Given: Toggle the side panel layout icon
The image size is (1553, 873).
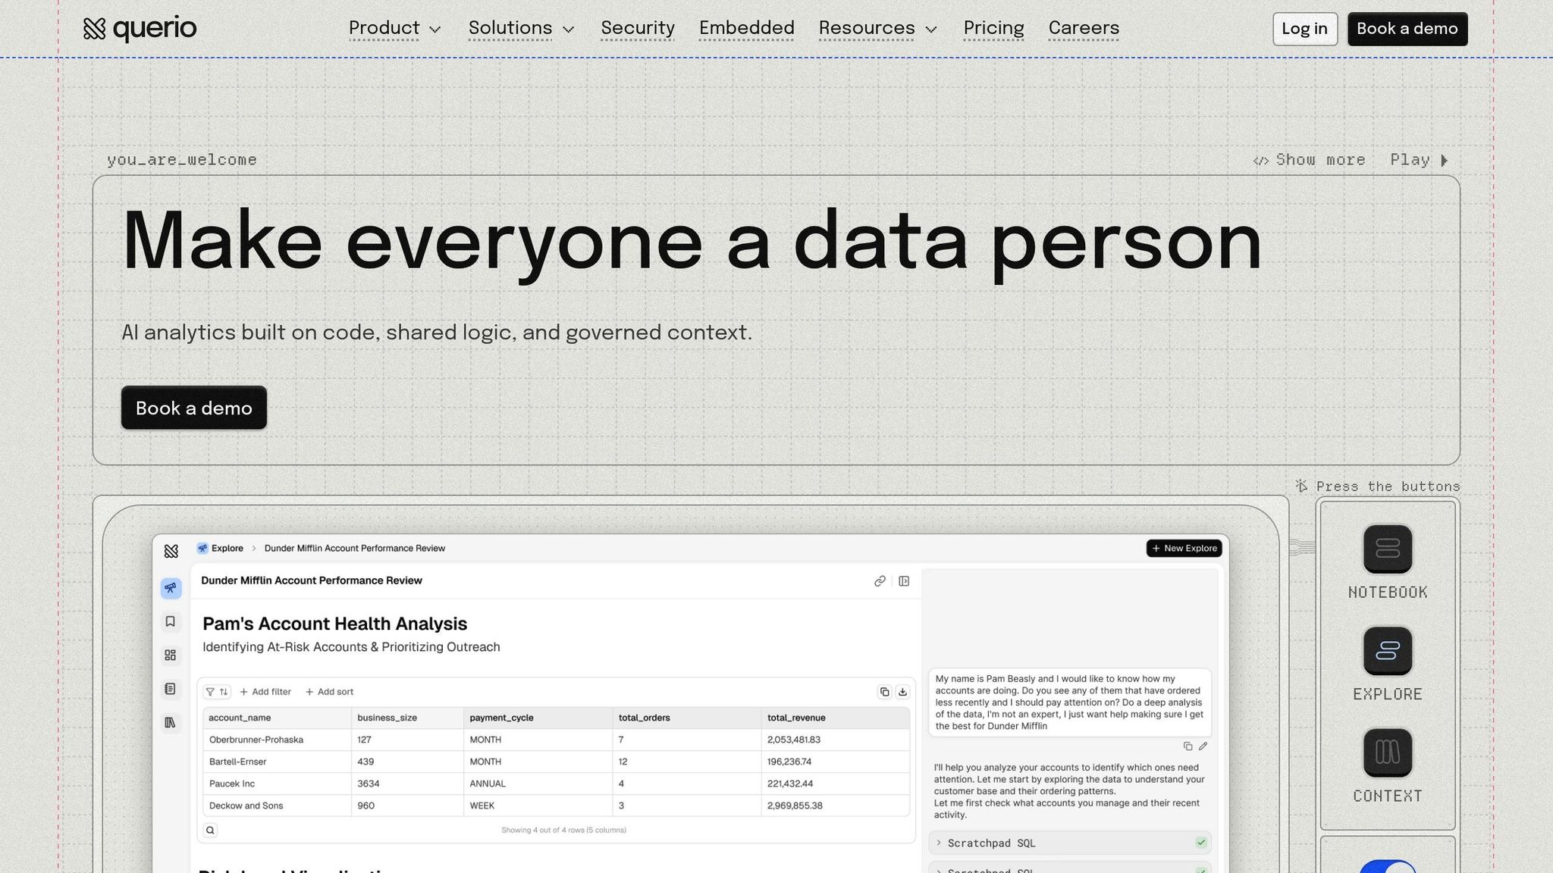Looking at the screenshot, I should (x=904, y=581).
